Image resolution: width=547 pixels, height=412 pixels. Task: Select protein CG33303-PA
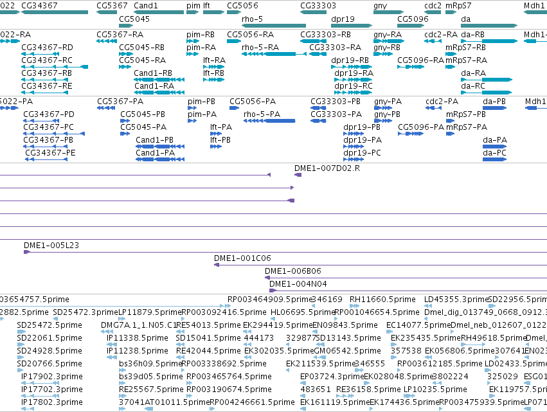tap(318, 121)
